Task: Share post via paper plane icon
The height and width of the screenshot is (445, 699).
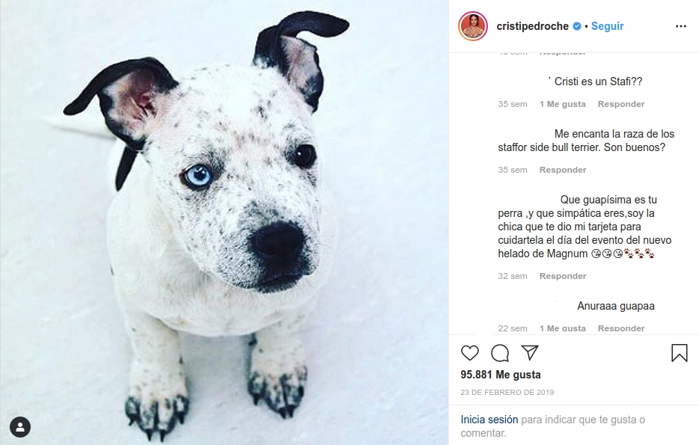Action: 530,353
